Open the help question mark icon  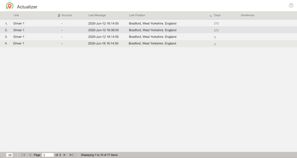(x=291, y=5)
